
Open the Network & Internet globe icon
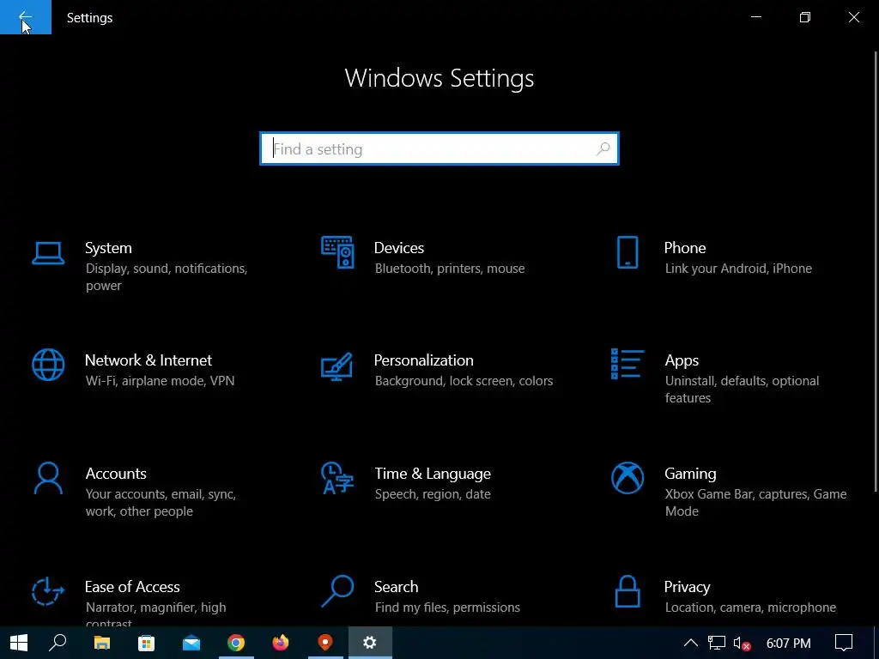(x=48, y=365)
